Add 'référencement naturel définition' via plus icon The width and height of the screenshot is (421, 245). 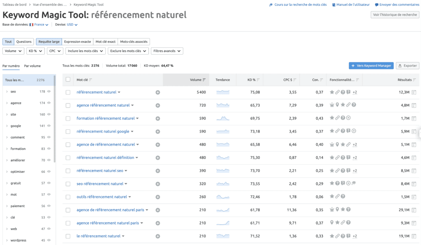tap(158, 158)
